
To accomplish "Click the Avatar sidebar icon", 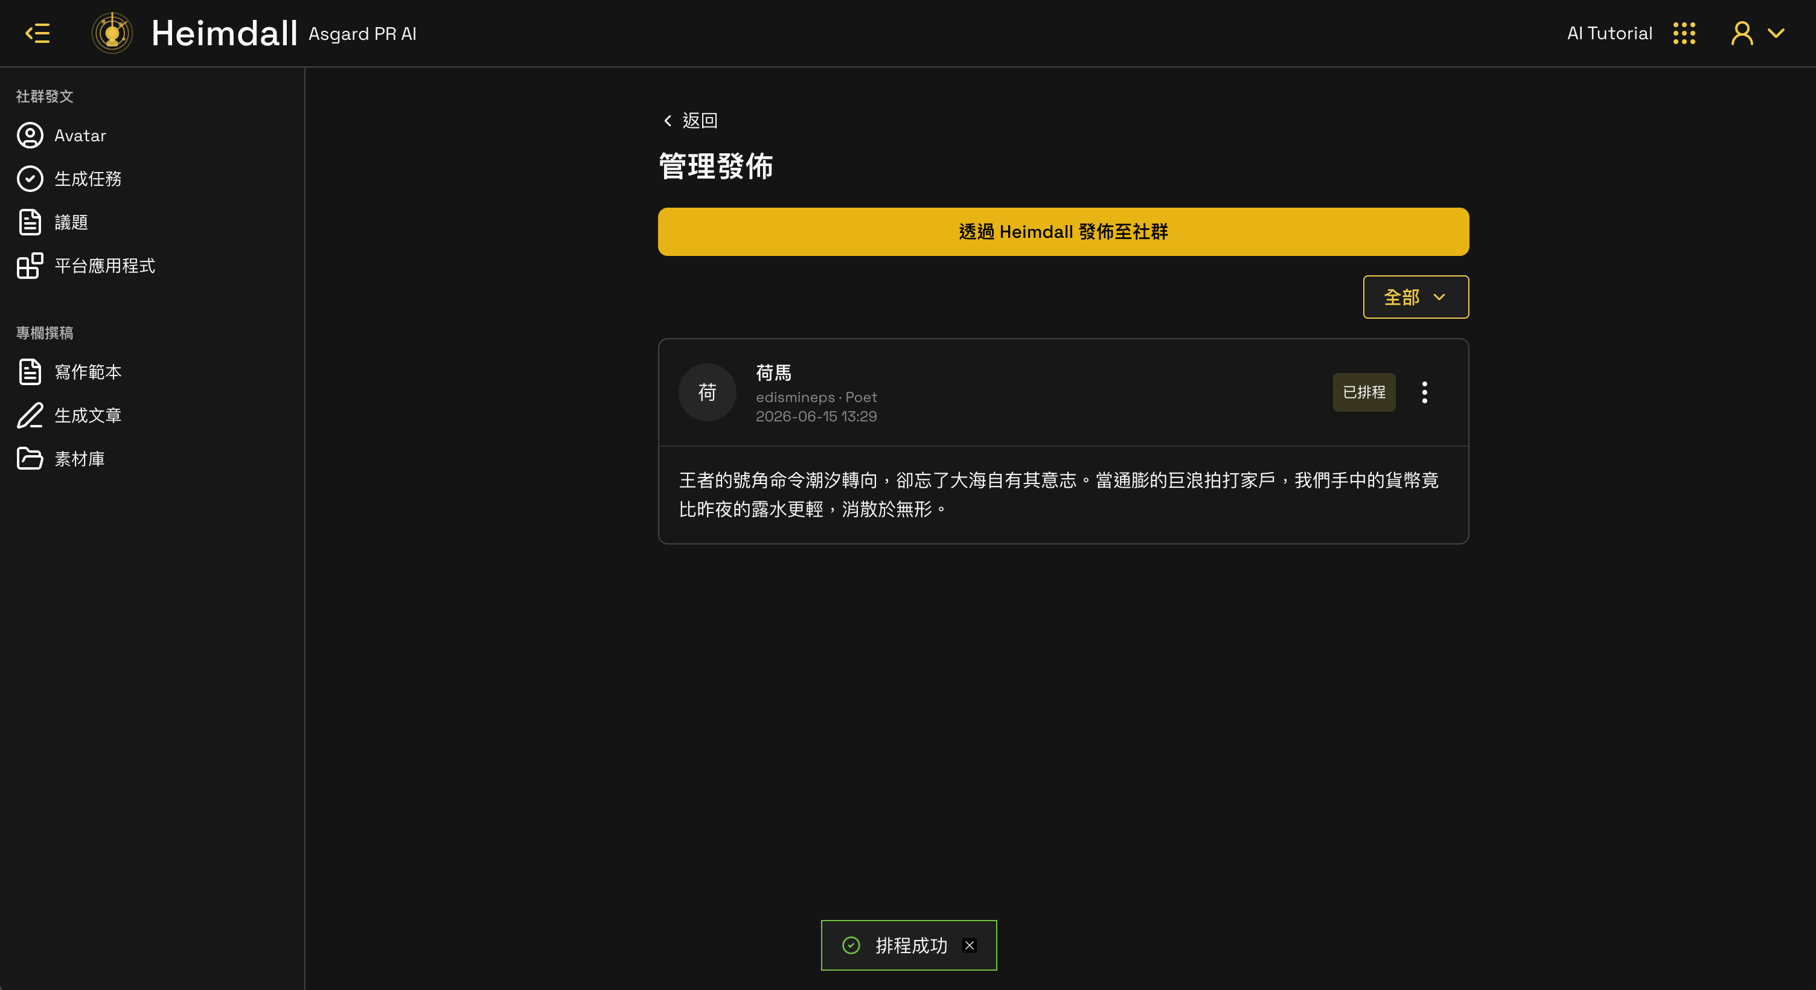I will click(x=30, y=135).
